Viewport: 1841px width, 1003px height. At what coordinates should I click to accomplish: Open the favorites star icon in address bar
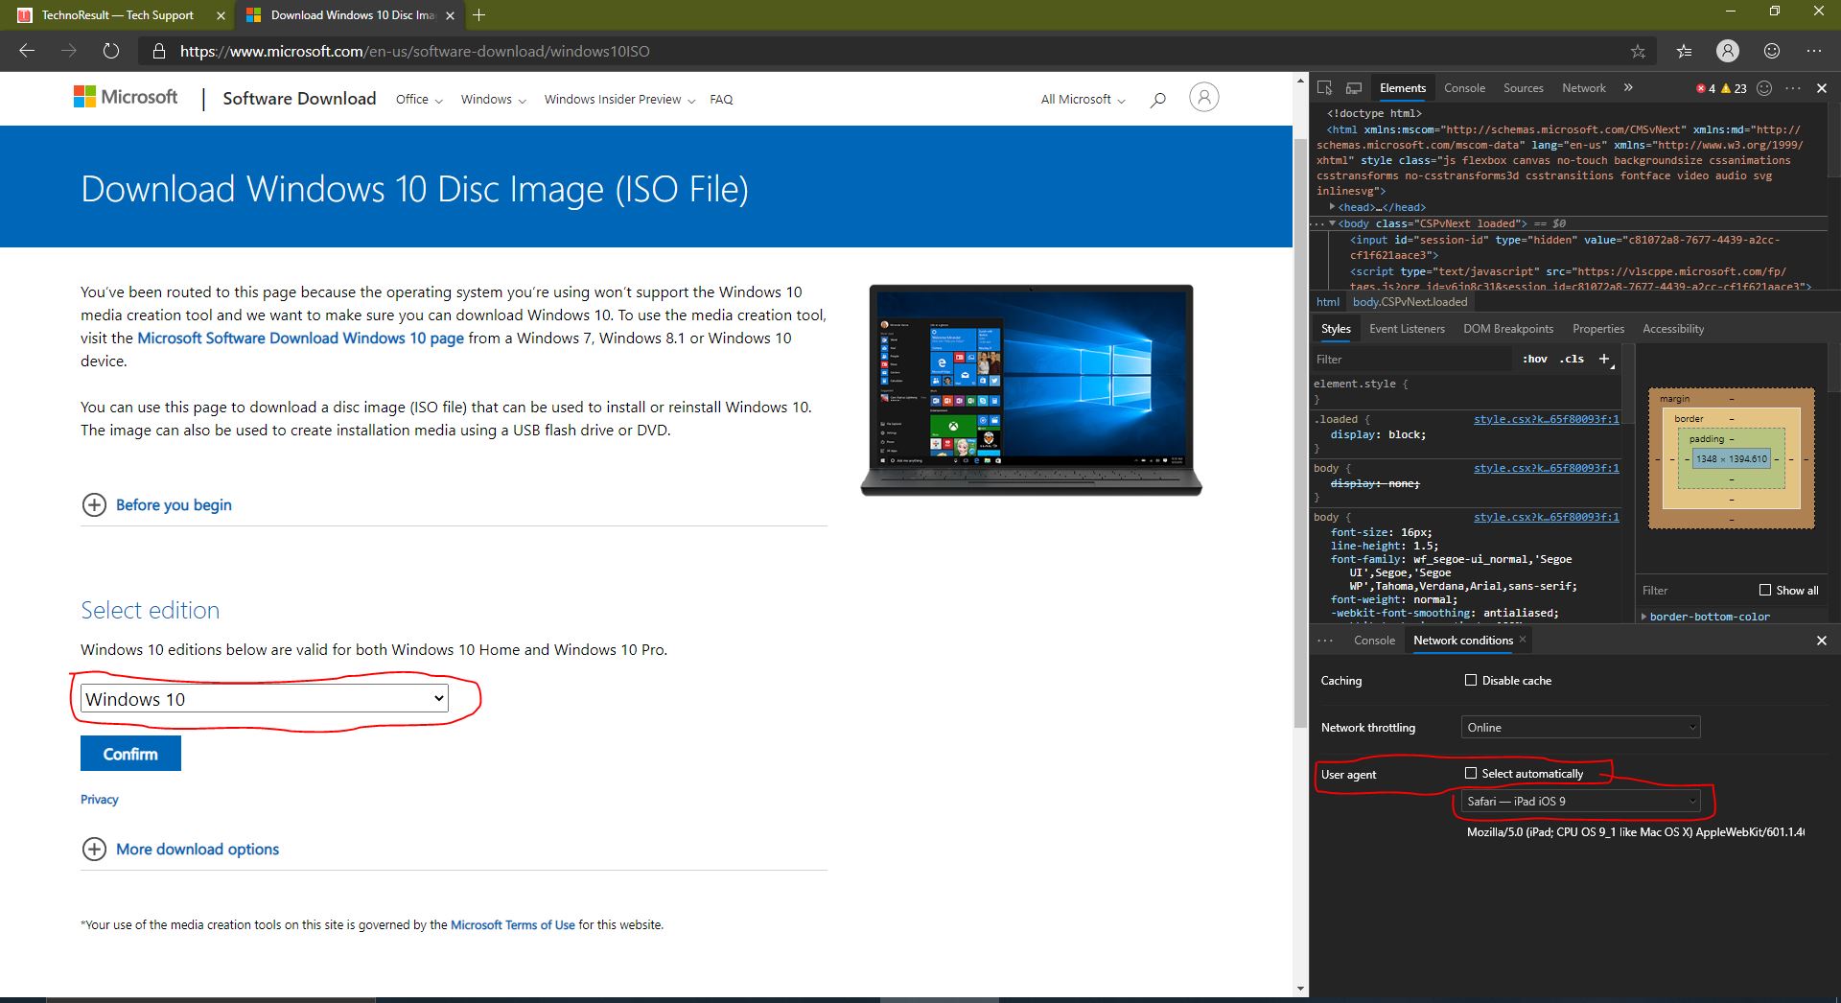(x=1639, y=51)
